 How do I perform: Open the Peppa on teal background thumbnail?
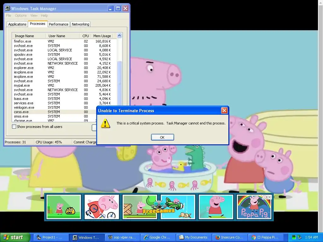[x=216, y=207]
